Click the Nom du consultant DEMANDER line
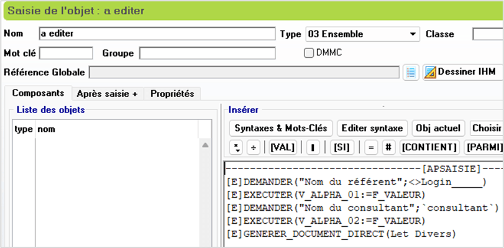 (x=362, y=208)
